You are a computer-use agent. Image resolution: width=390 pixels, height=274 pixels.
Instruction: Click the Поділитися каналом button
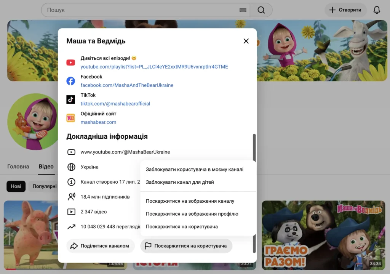(100, 246)
